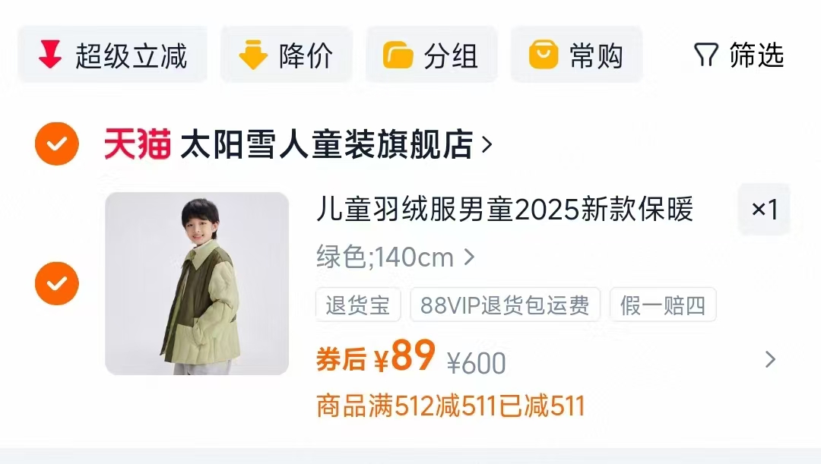821x464 pixels.
Task: Tap the 退货宝 service tag
Action: pyautogui.click(x=358, y=305)
